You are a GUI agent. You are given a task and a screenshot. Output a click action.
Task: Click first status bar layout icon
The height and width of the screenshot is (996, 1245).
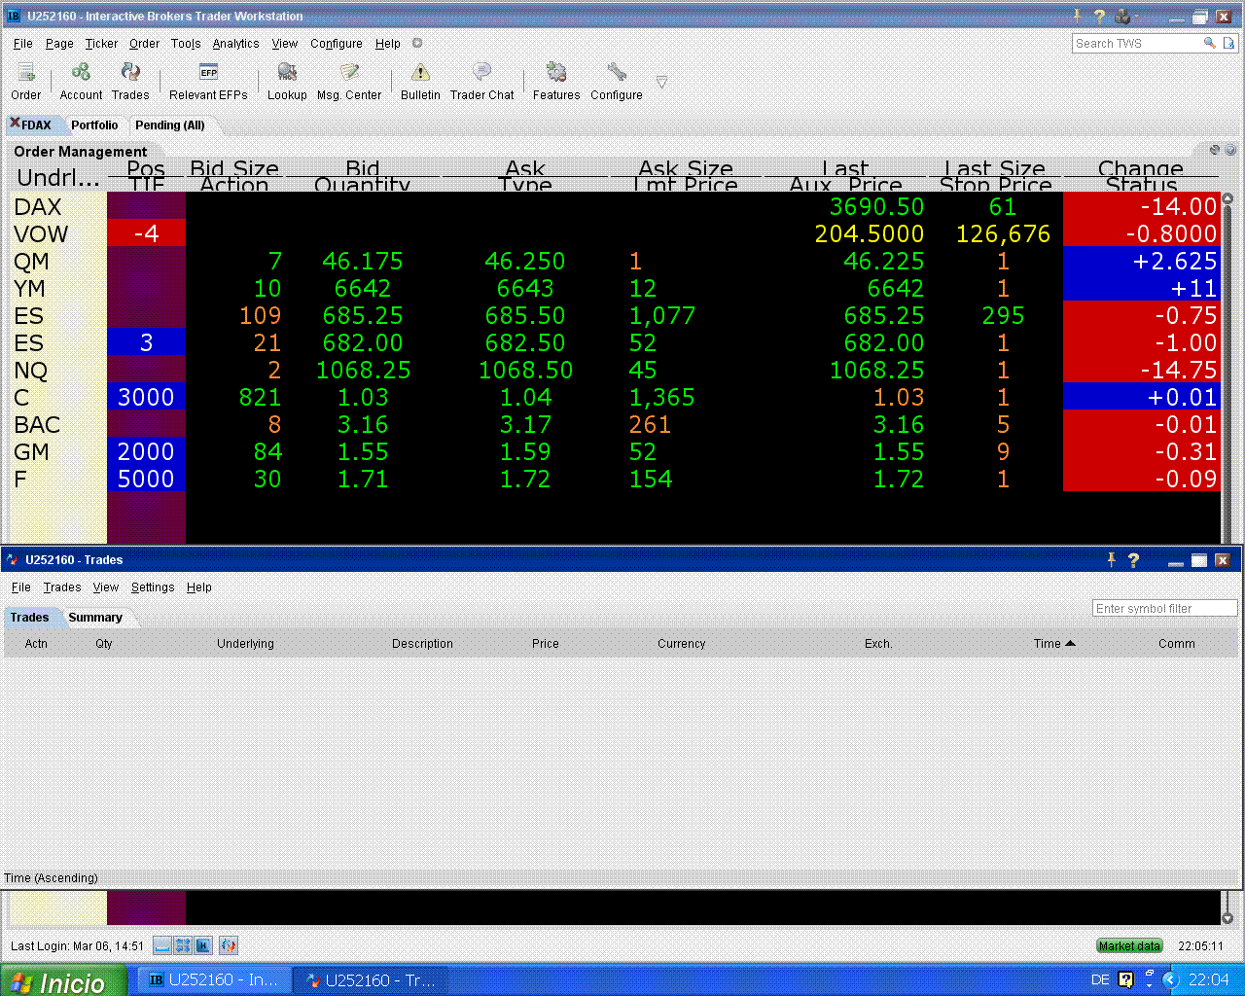pos(162,945)
